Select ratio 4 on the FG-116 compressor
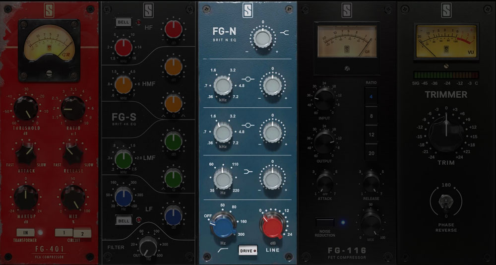 click(x=372, y=97)
